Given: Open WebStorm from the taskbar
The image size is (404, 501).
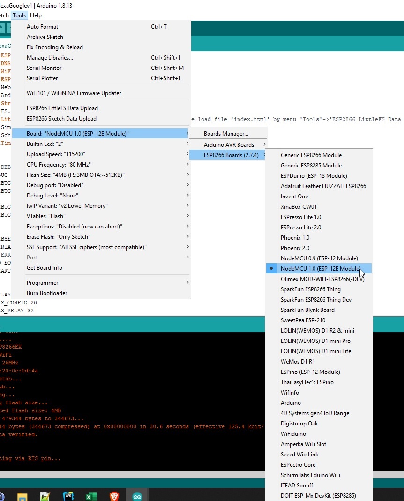Looking at the screenshot, I should pos(68,496).
